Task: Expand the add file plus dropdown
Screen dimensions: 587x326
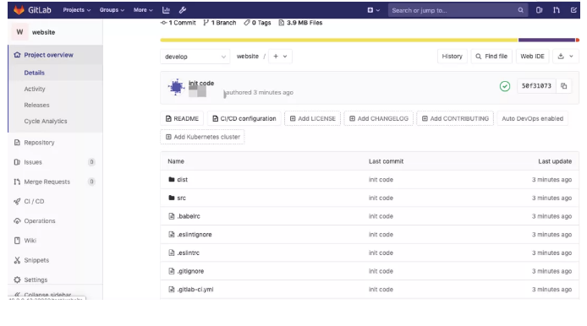Action: (x=280, y=56)
